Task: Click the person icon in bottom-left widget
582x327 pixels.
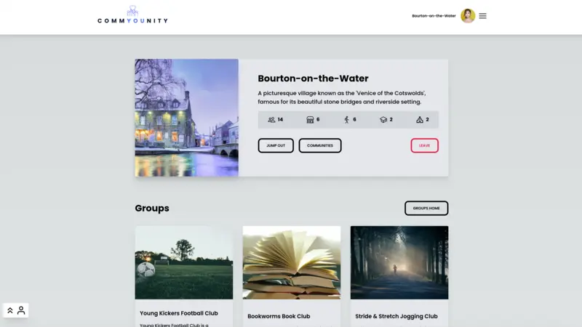Action: tap(21, 310)
